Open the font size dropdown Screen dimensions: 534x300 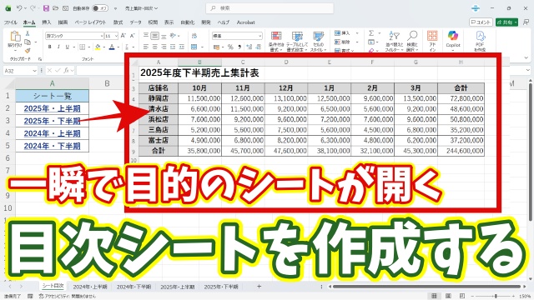116,36
